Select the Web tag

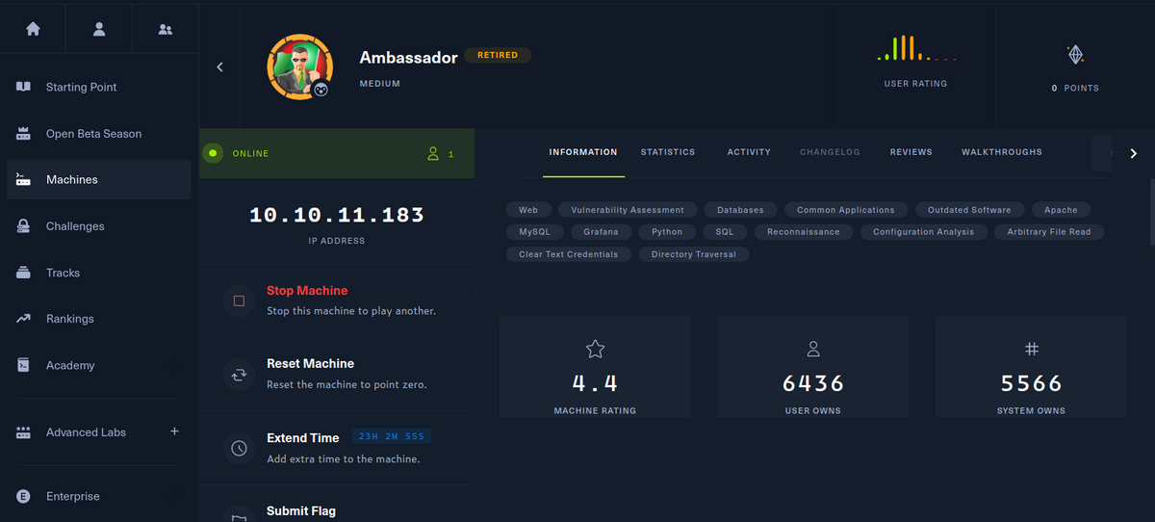pyautogui.click(x=528, y=209)
